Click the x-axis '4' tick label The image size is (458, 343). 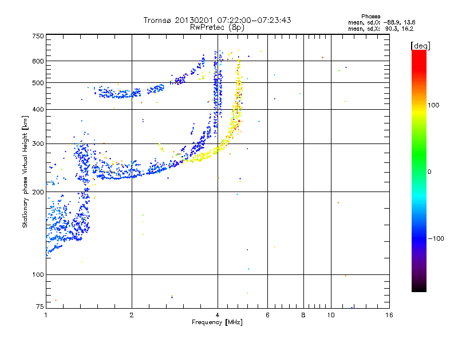[x=218, y=315]
